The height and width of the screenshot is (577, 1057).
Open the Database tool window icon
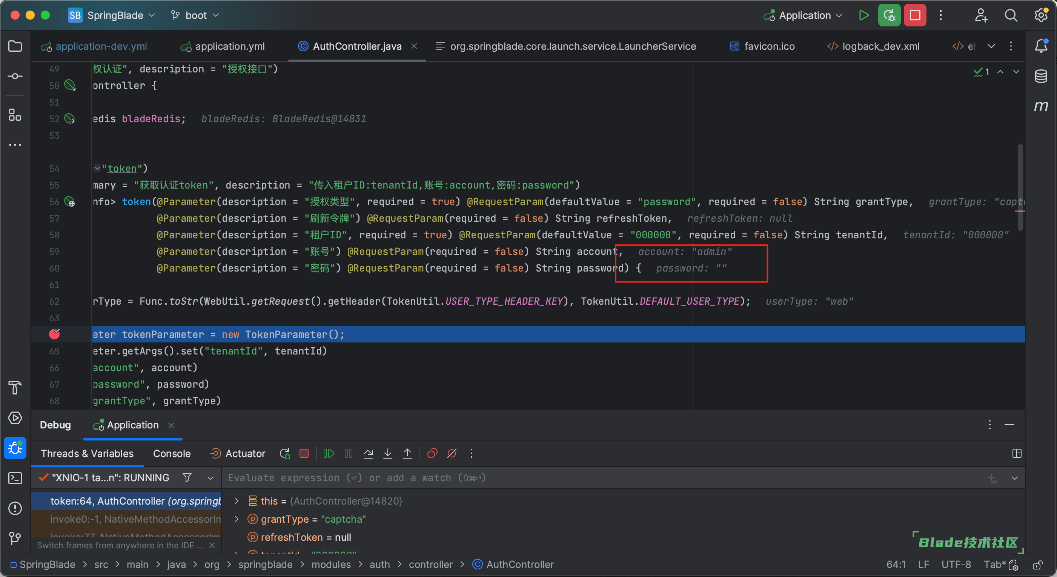click(x=1041, y=76)
